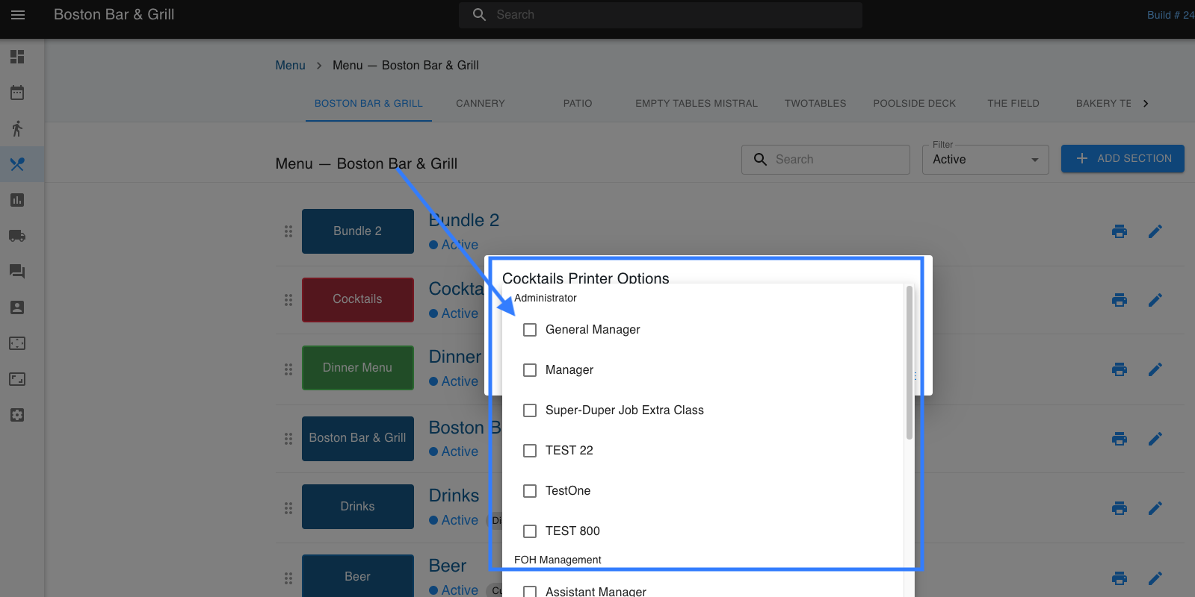1195x597 pixels.
Task: Open the Active filter dropdown
Action: pos(985,160)
